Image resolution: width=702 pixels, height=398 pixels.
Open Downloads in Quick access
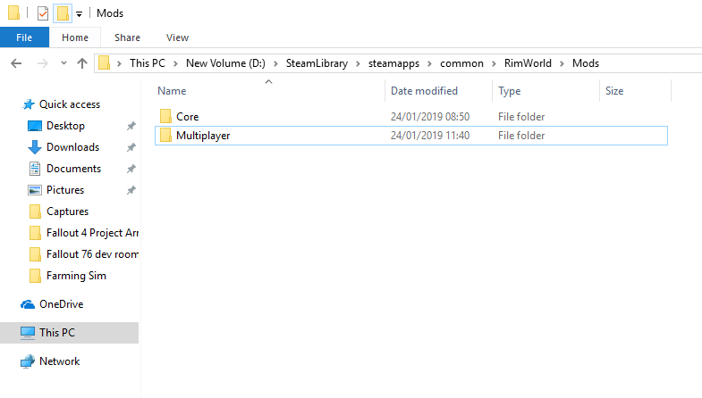coord(72,147)
